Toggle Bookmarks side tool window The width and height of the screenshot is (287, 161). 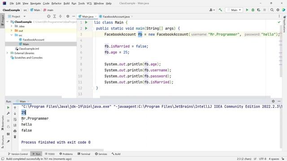3,123
